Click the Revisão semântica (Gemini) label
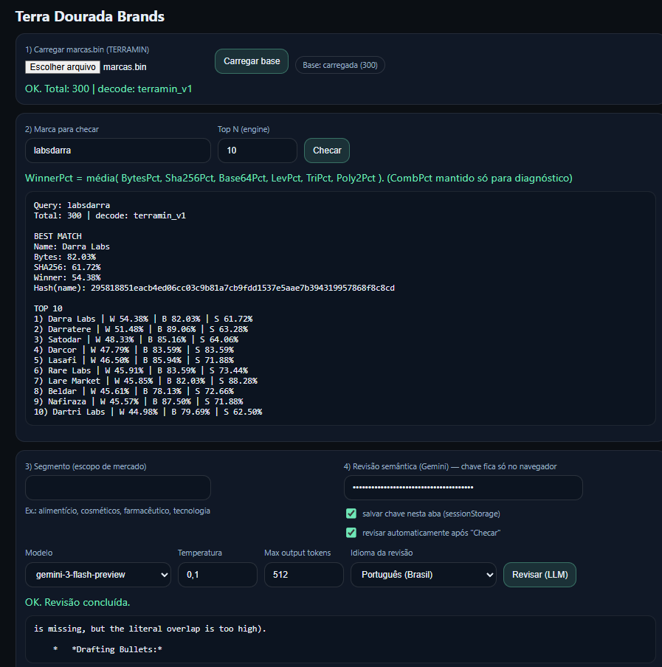This screenshot has width=662, height=667. [450, 466]
